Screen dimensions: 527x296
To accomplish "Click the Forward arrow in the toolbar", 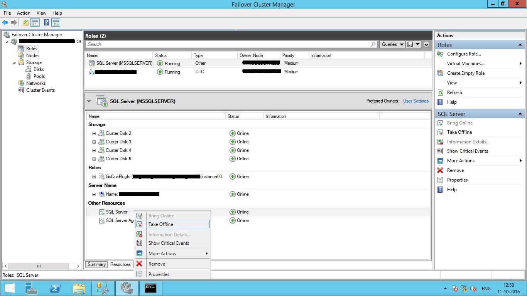I will tap(14, 23).
